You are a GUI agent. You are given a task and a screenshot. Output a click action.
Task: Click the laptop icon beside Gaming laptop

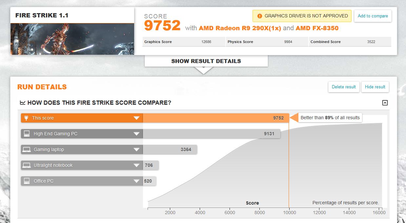pyautogui.click(x=26, y=149)
